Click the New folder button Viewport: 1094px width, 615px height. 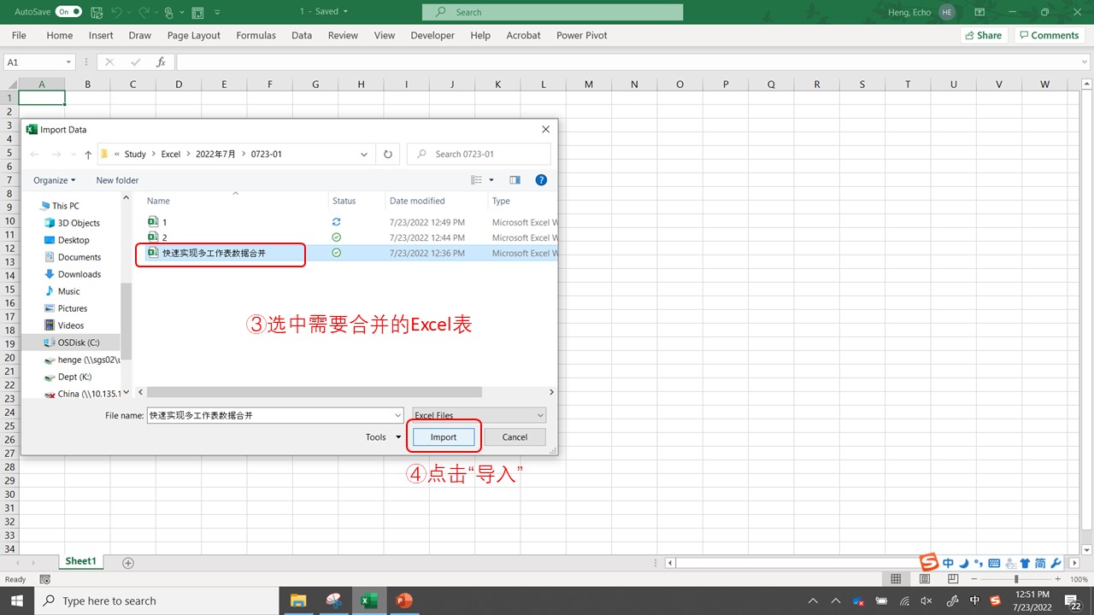point(117,180)
